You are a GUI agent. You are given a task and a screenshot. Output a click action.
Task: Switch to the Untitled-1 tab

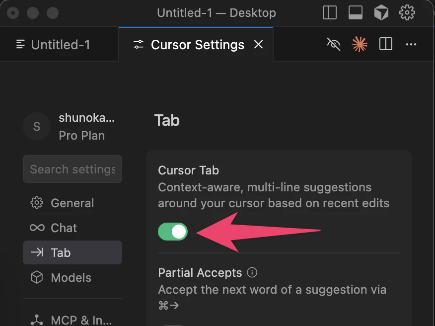coord(60,44)
